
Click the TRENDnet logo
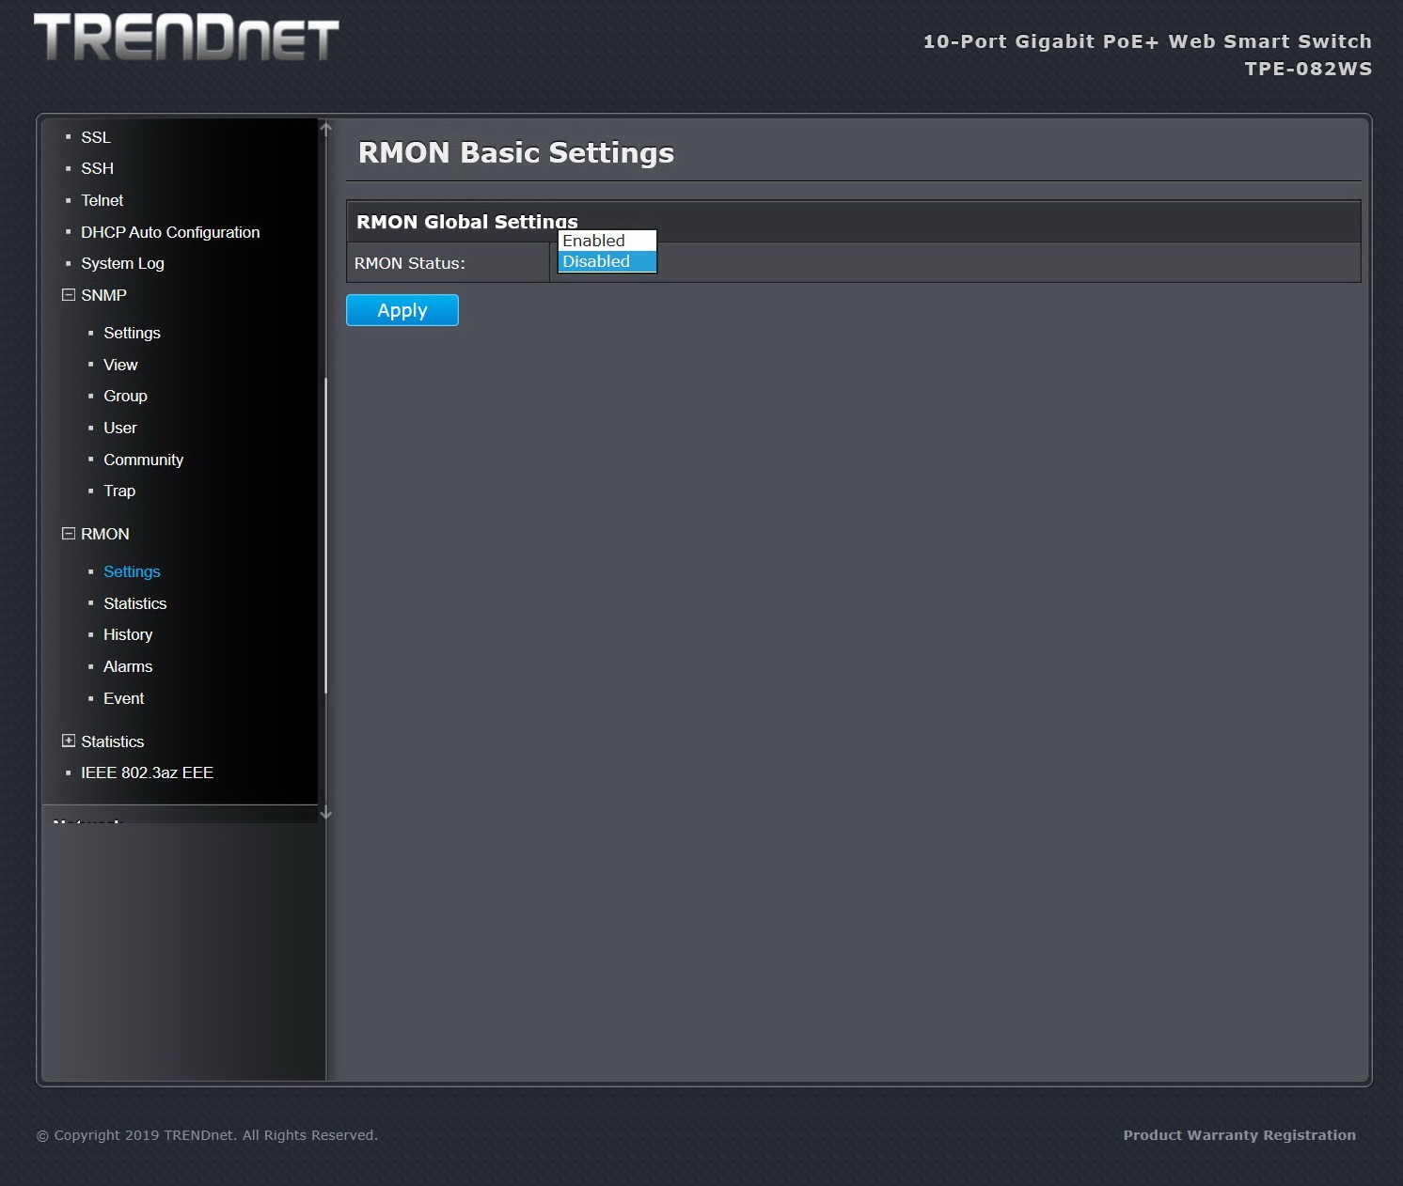(186, 38)
